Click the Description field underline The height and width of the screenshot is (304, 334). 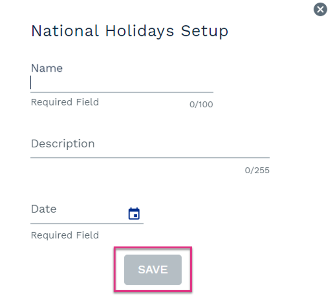point(150,158)
